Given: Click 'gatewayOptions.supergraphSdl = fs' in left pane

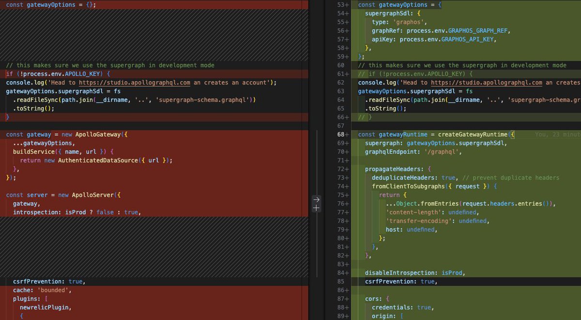Looking at the screenshot, I should tap(63, 91).
